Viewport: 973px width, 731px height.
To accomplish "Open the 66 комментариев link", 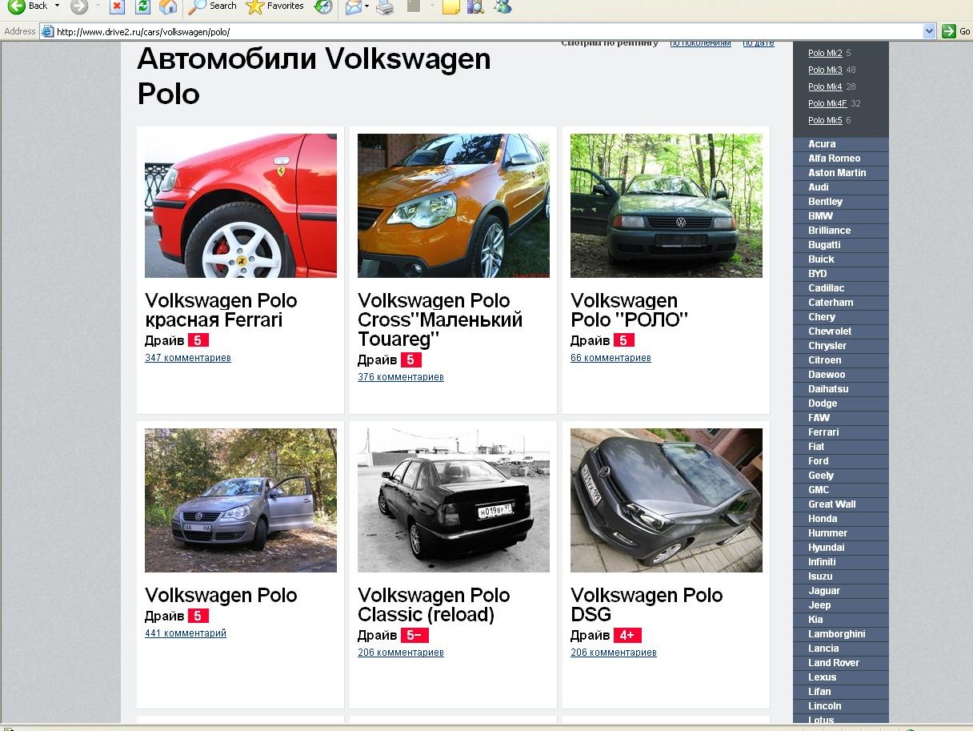I will (611, 358).
